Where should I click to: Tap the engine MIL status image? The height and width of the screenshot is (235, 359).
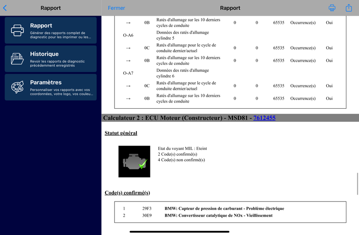[134, 162]
